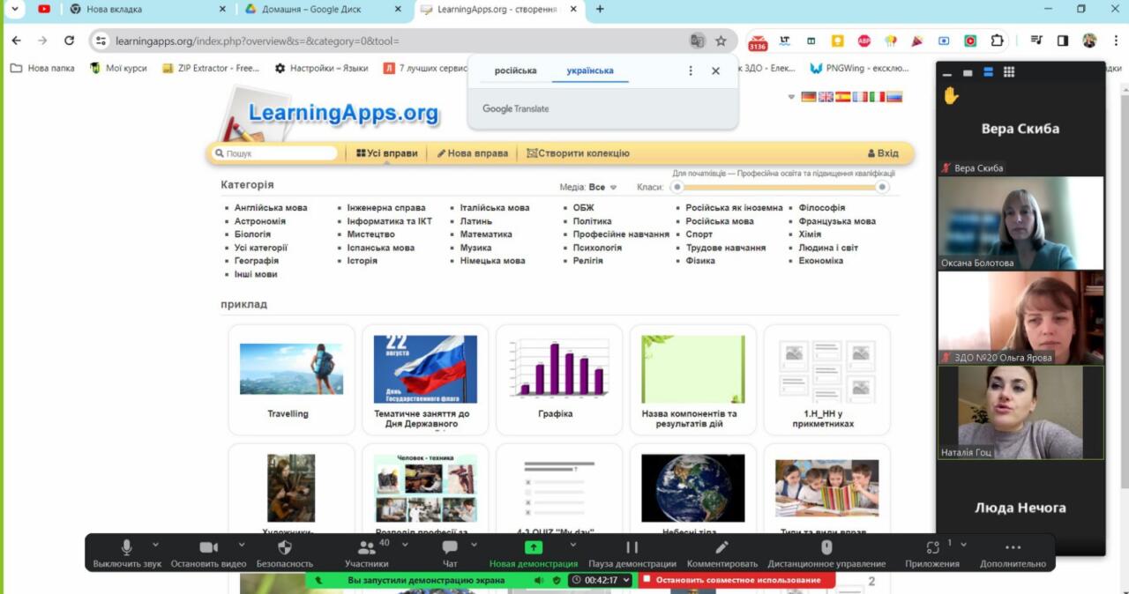Open Дистанционное управление in Zoom
The width and height of the screenshot is (1129, 594).
coord(826,552)
